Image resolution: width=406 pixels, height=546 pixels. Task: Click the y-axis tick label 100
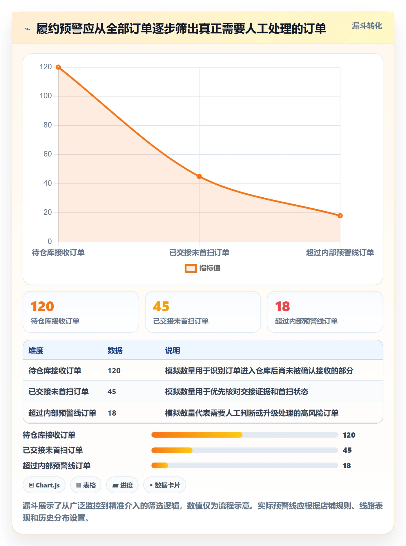[x=46, y=96]
